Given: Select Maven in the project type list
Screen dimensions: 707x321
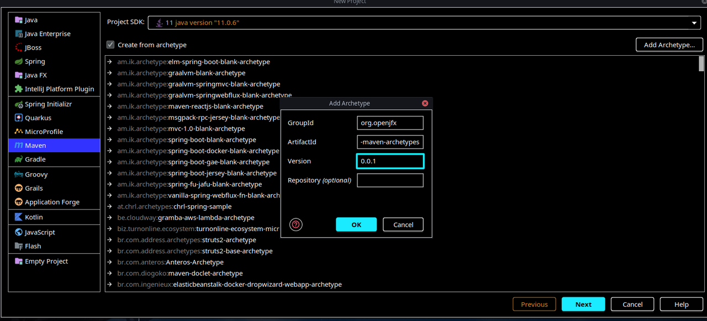Looking at the screenshot, I should tap(54, 146).
